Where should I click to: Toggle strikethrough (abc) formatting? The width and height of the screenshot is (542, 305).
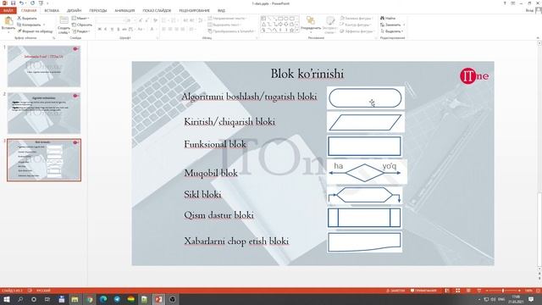point(124,30)
